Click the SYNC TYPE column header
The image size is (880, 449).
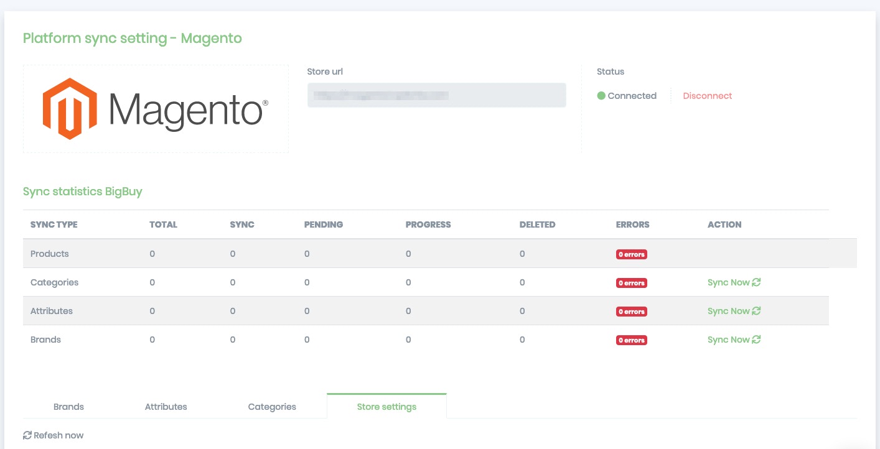[x=54, y=224]
